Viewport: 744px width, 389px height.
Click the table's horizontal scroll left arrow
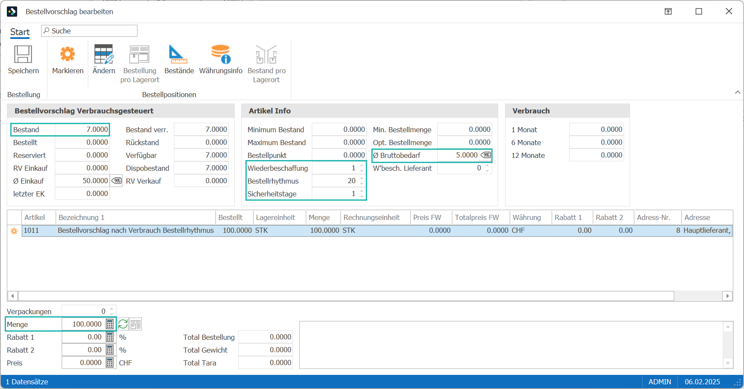(x=12, y=296)
